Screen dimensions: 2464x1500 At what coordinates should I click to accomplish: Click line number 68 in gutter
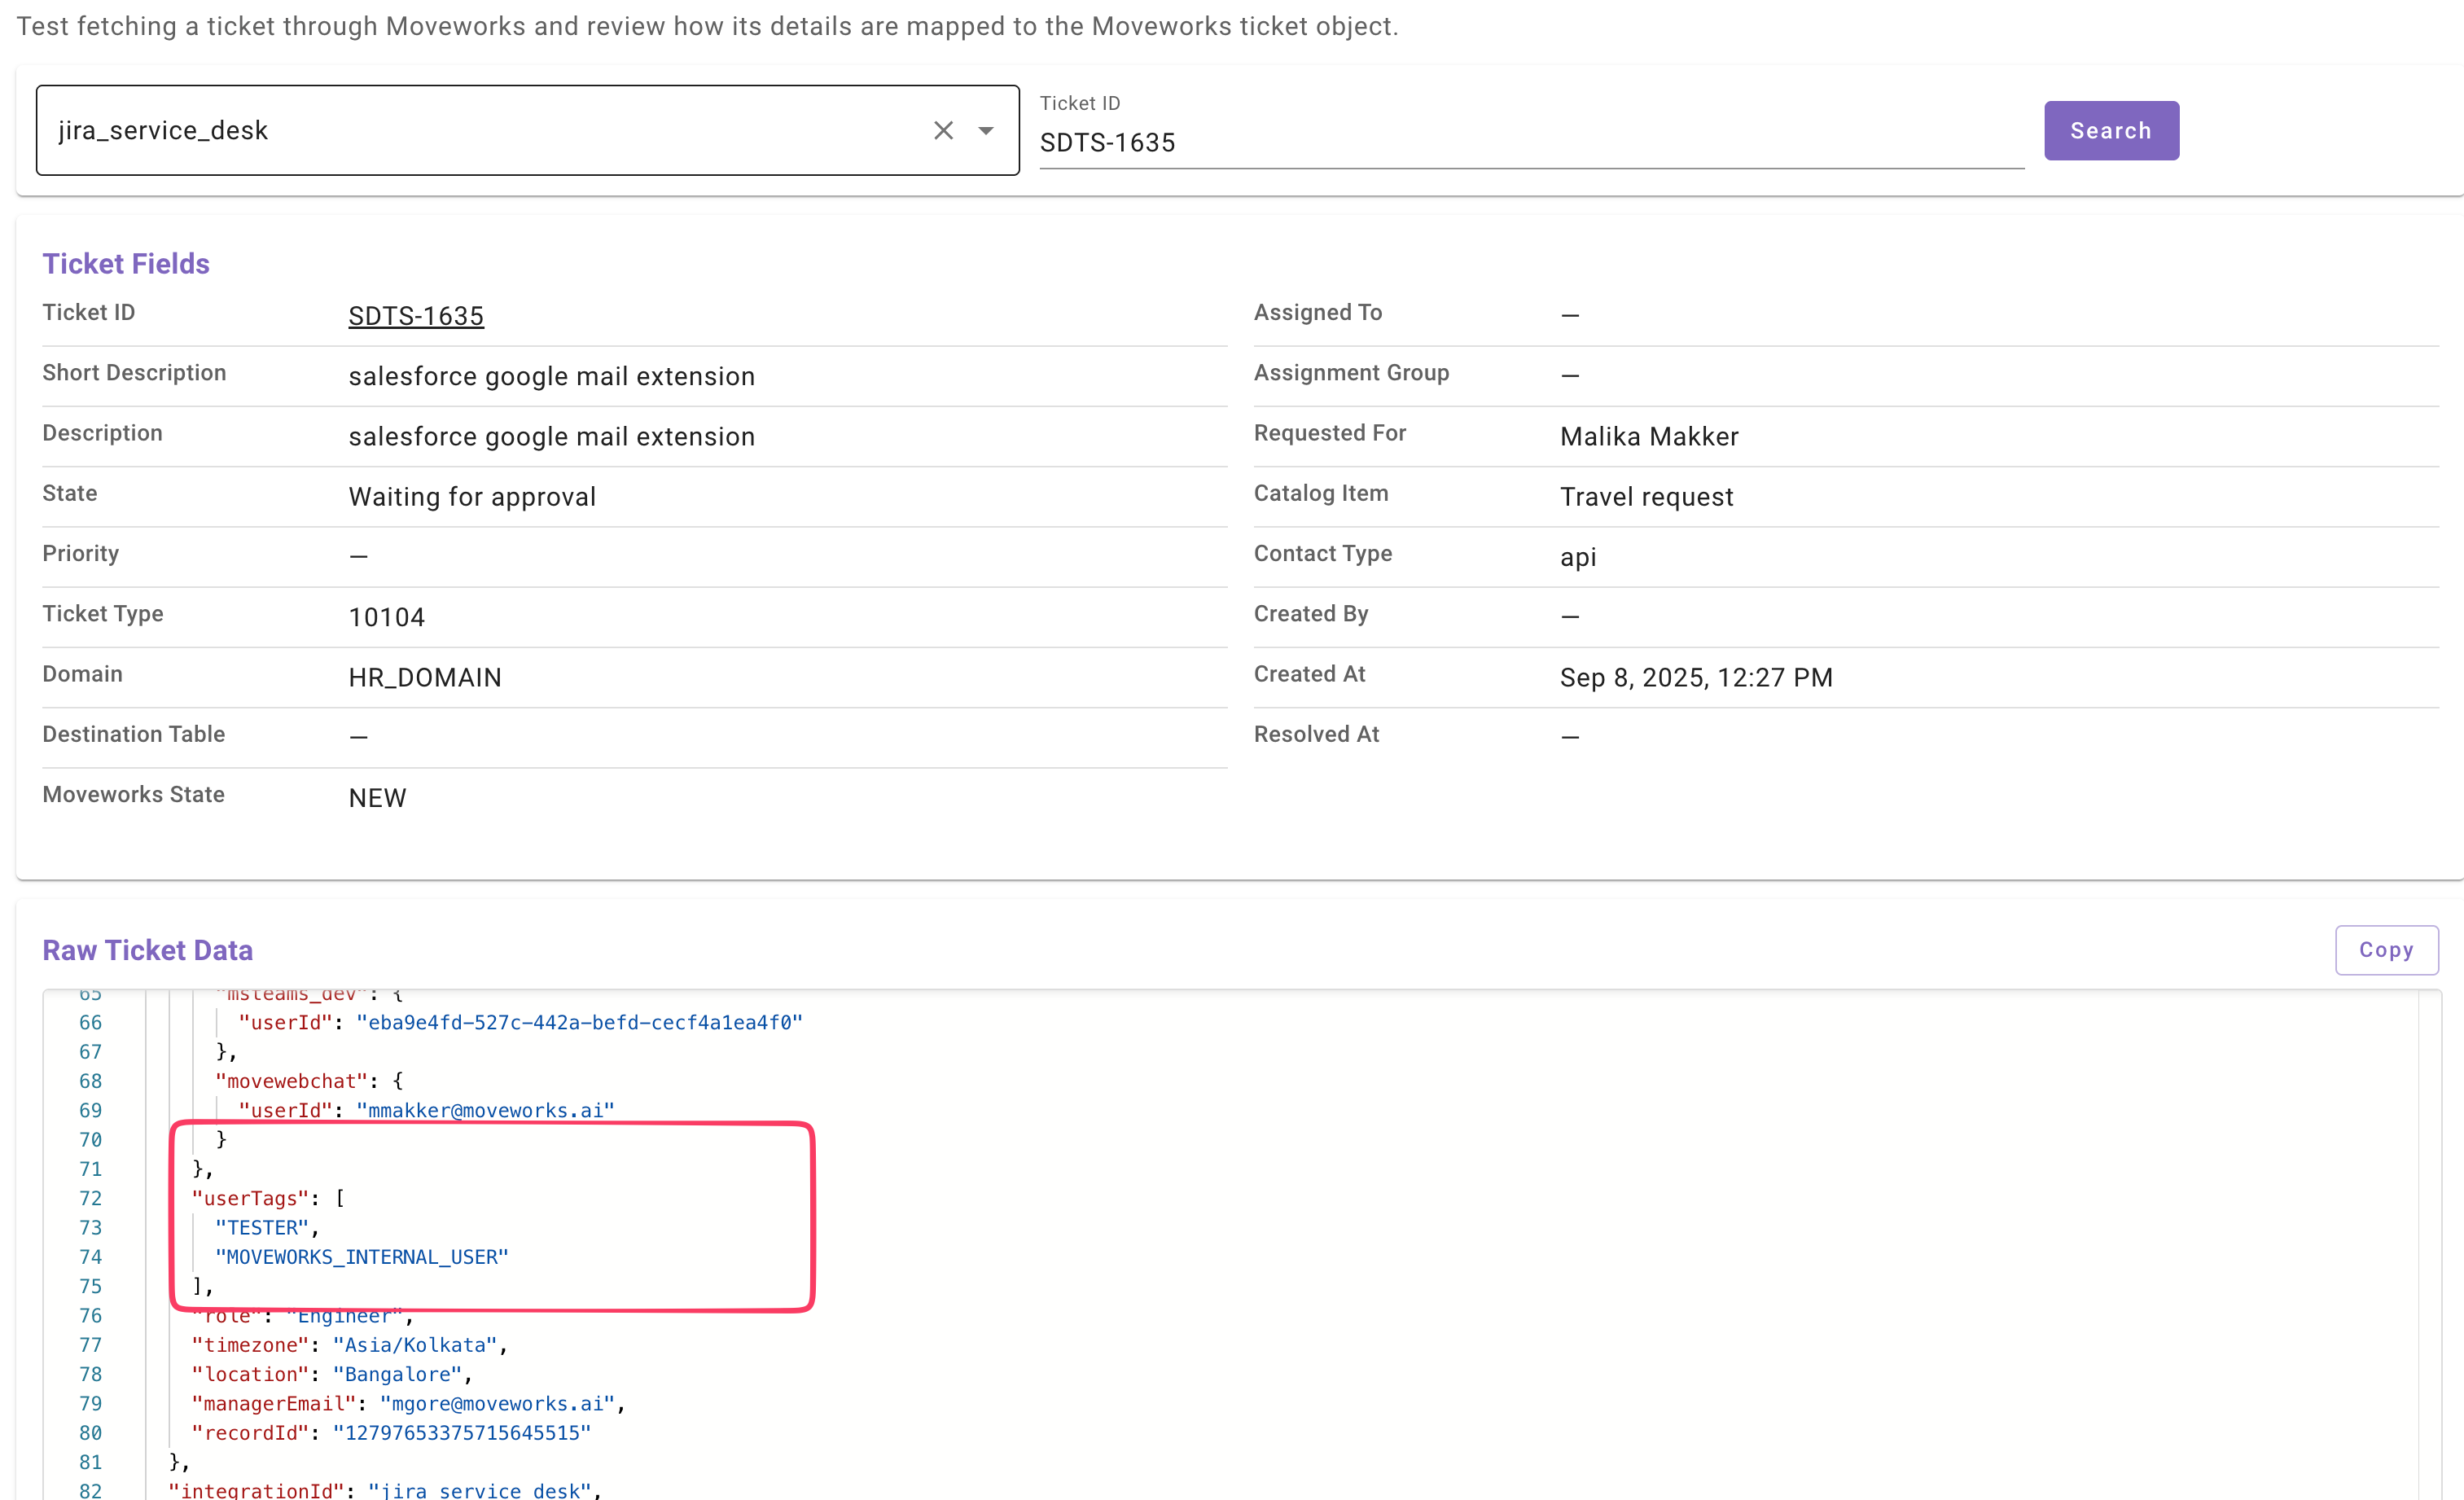(90, 1081)
